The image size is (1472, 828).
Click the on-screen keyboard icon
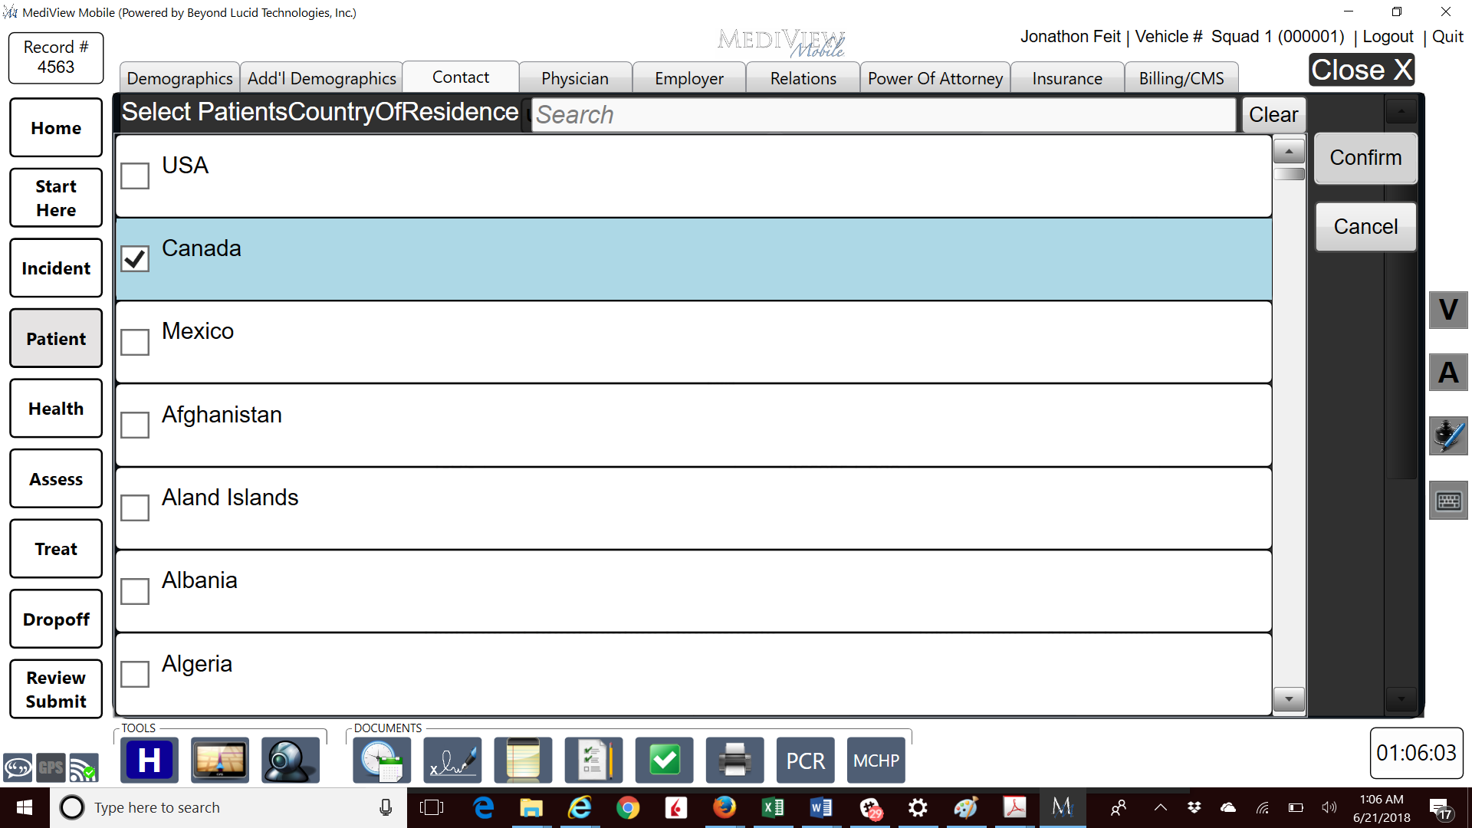click(1448, 501)
